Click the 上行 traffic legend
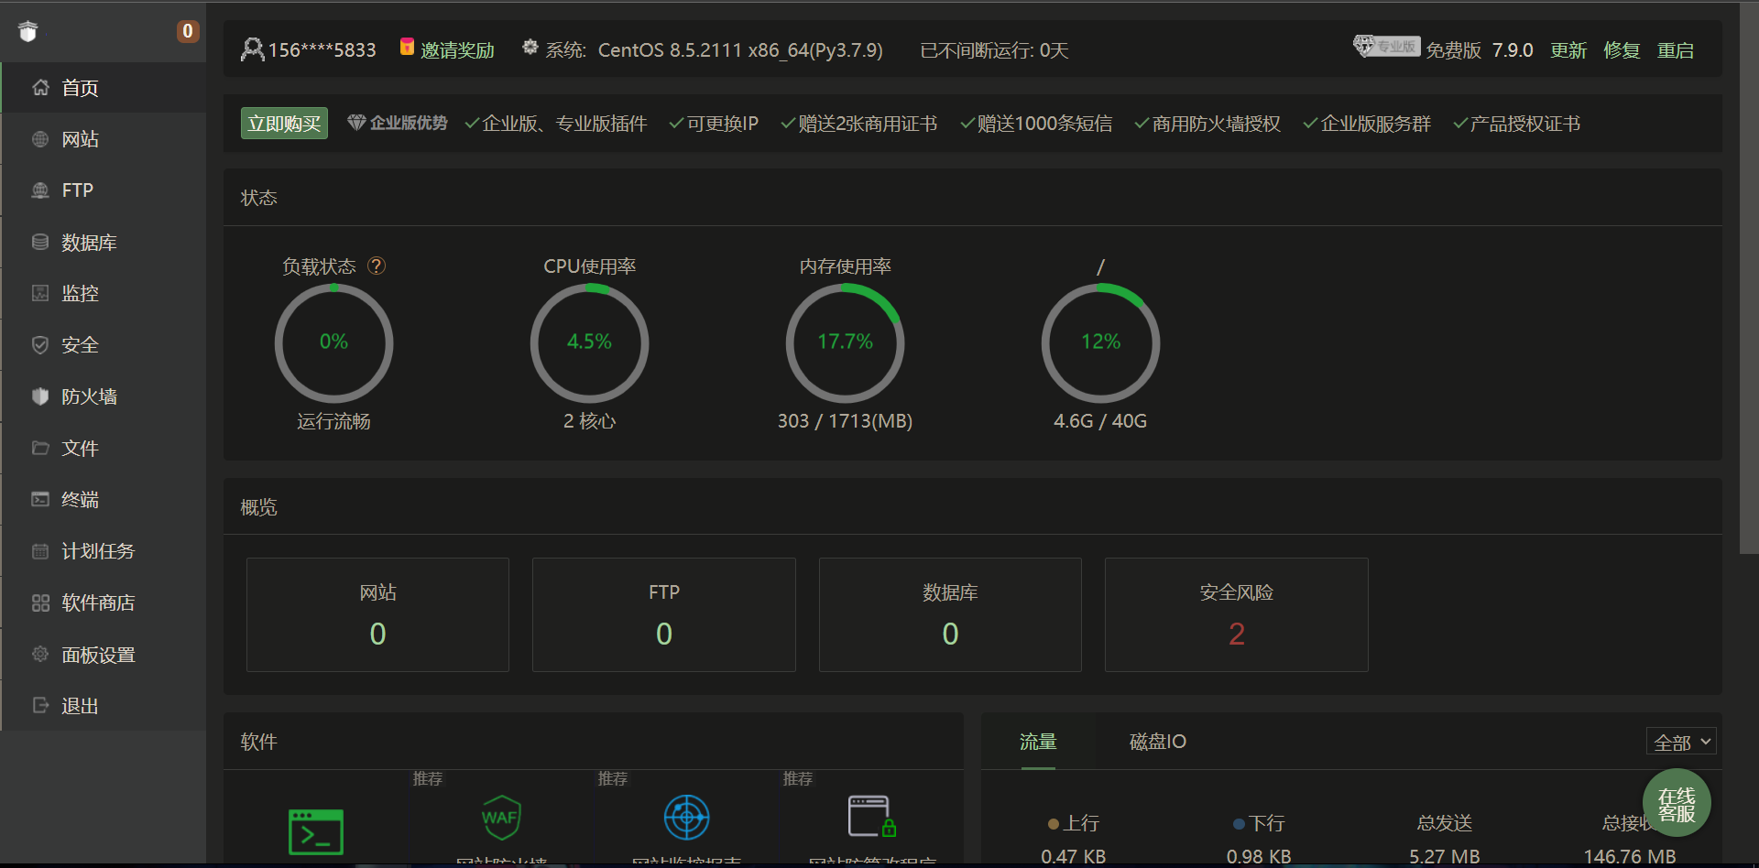Viewport: 1759px width, 868px height. (x=1074, y=823)
